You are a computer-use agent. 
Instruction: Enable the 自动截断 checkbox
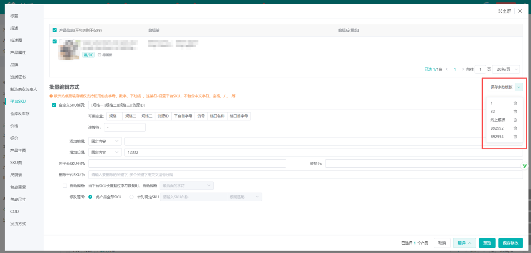[x=65, y=185]
